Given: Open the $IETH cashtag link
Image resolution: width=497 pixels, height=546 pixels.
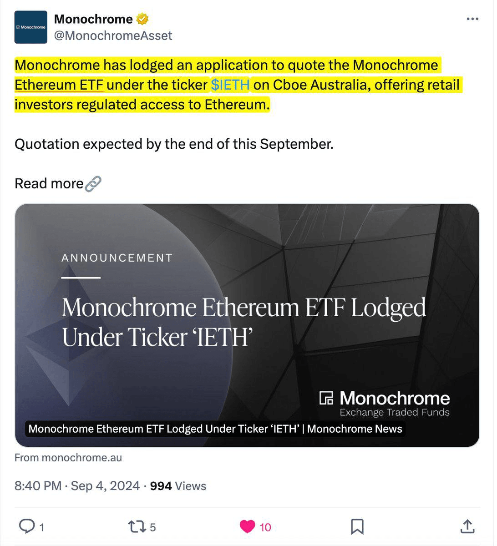Looking at the screenshot, I should (230, 85).
